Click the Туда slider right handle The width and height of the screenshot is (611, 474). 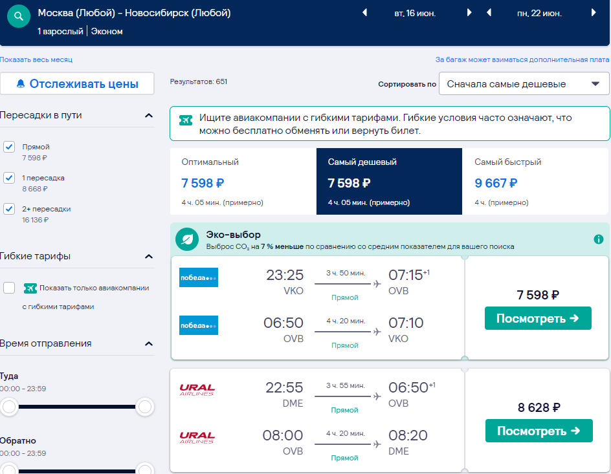144,407
